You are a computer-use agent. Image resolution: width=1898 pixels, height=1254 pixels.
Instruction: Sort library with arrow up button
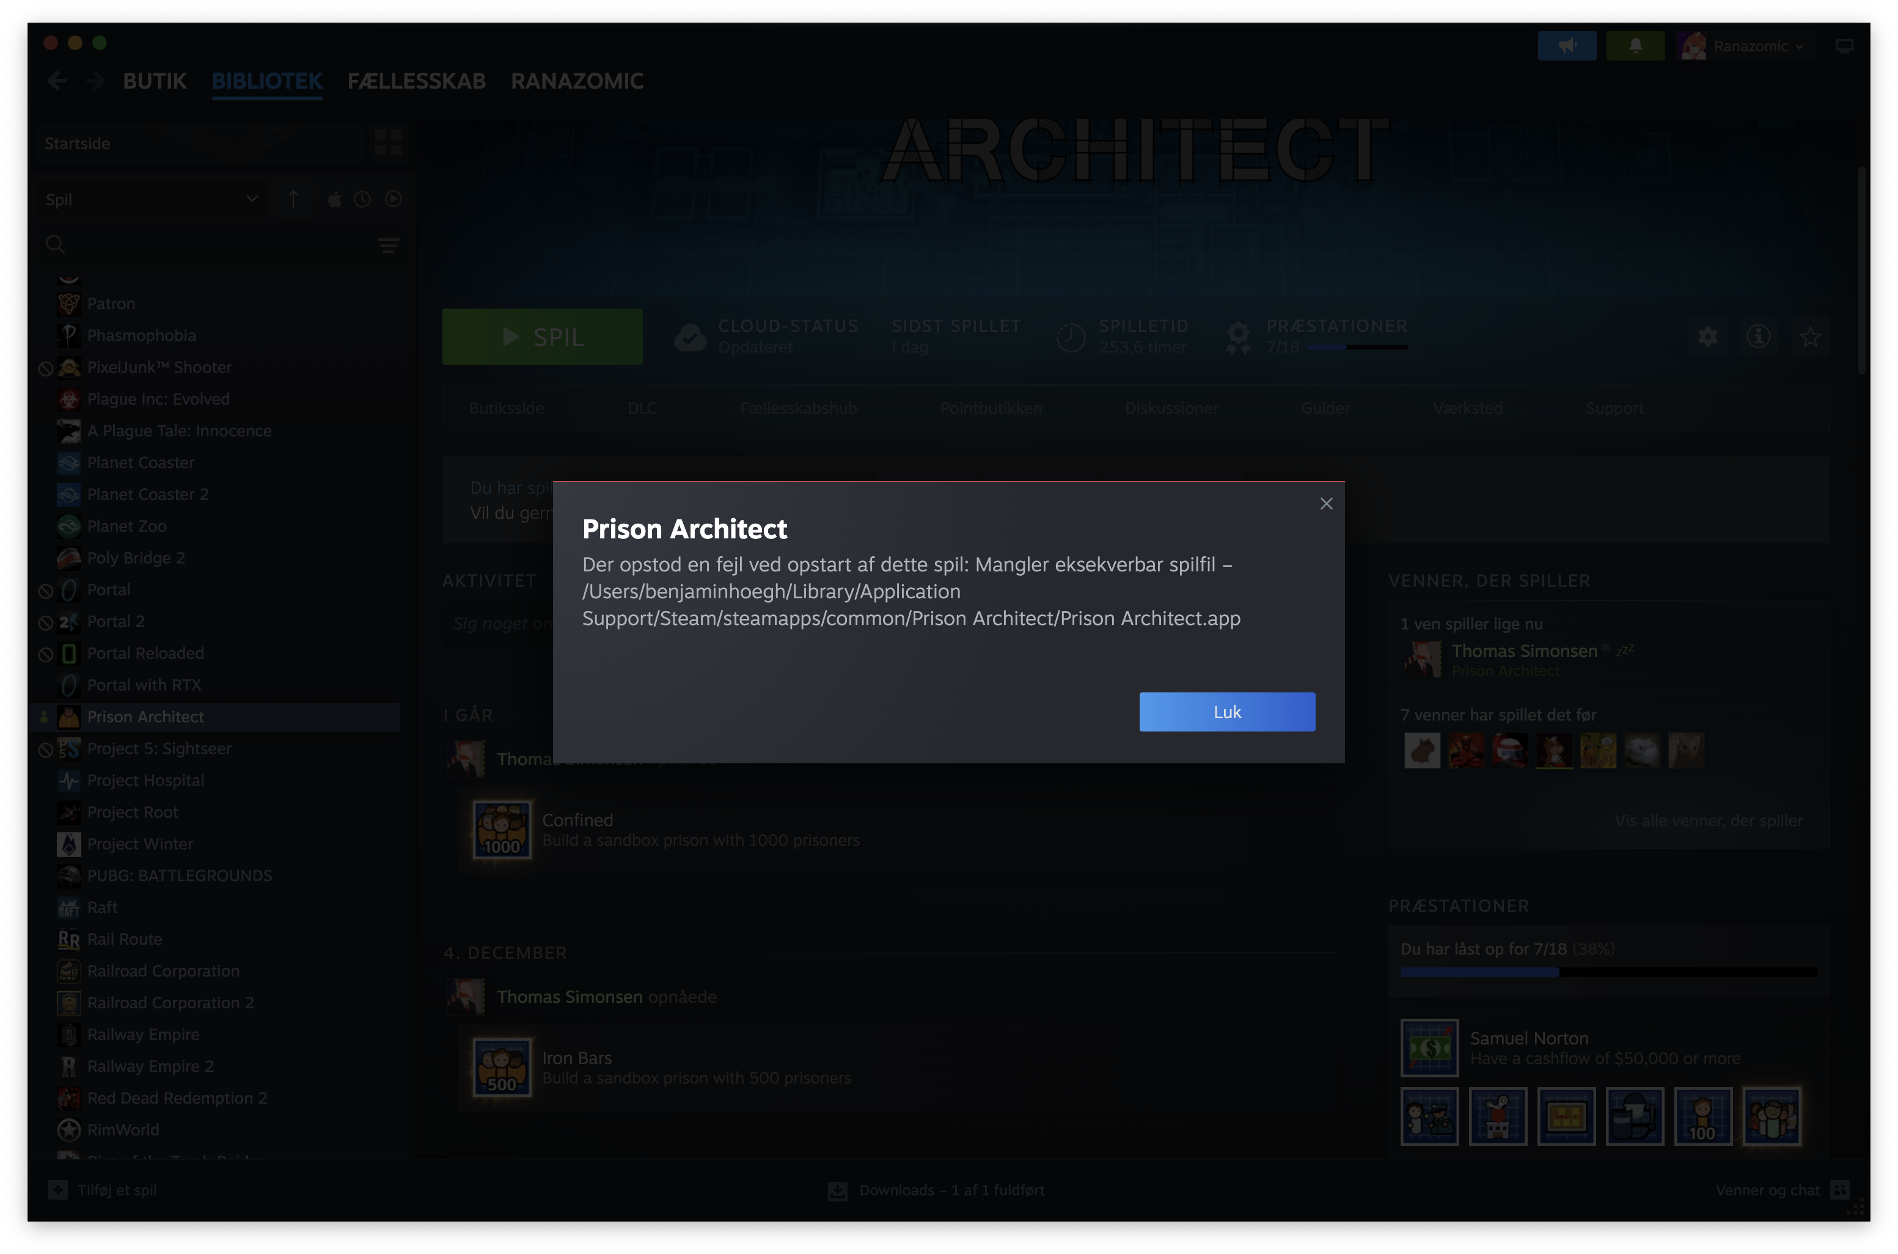(293, 199)
